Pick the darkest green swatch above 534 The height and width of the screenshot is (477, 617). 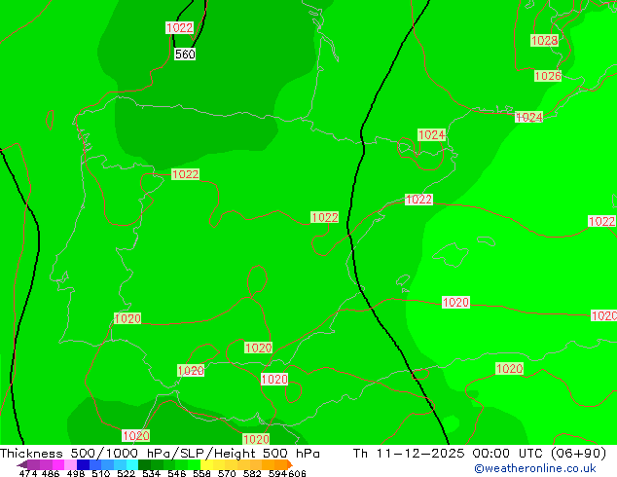click(x=144, y=464)
